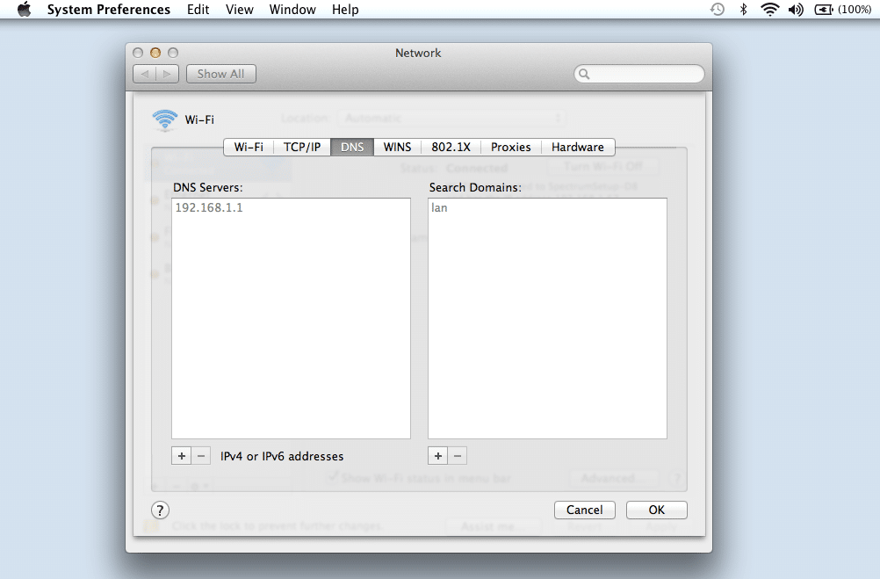Confirm changes with the OK button
Viewport: 880px width, 579px height.
[656, 510]
